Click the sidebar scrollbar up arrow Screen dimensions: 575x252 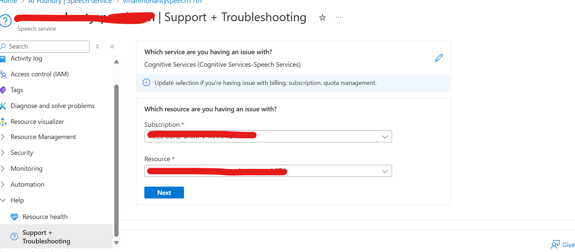point(116,62)
